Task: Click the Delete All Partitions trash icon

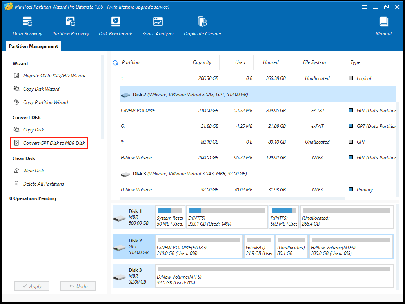Action: (x=16, y=184)
